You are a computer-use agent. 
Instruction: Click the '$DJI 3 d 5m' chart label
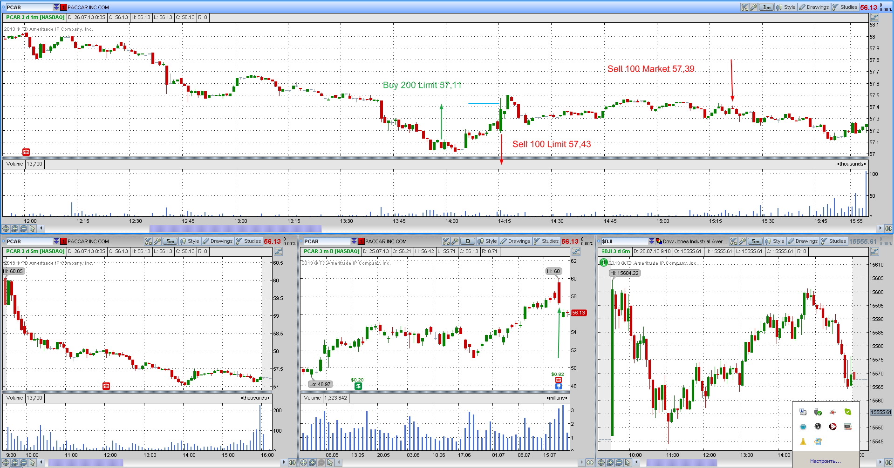tap(615, 251)
